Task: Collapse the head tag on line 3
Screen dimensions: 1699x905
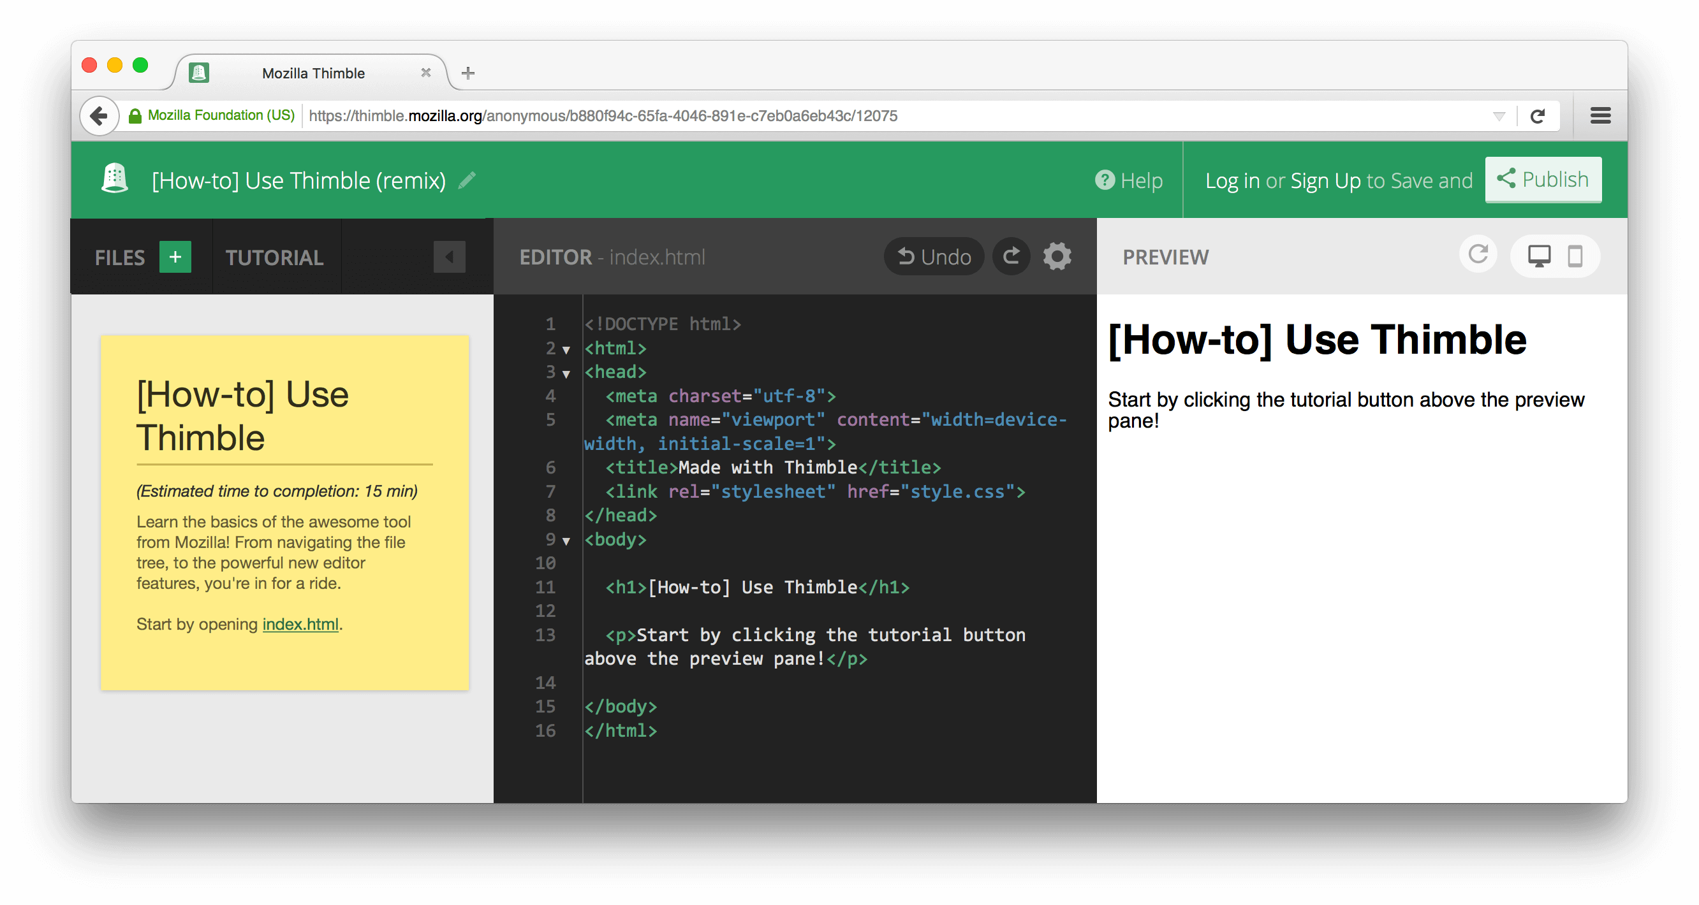Action: click(566, 373)
